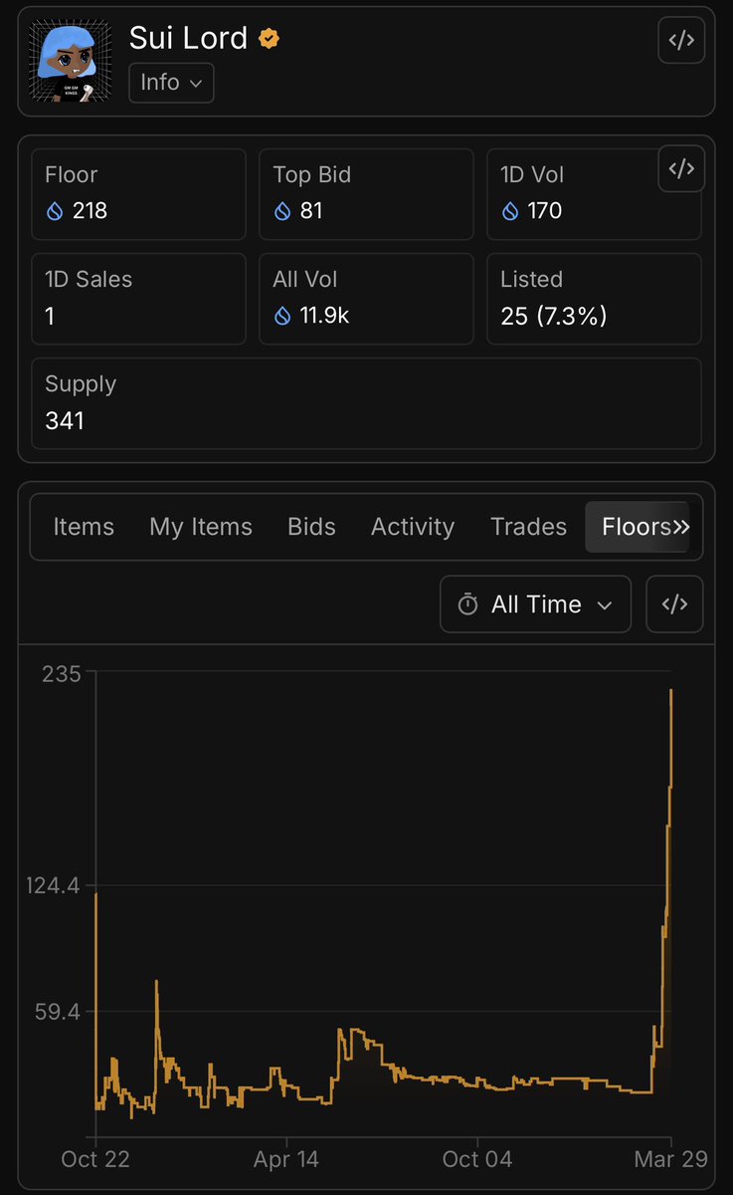Click the timer icon in All Time selector
The width and height of the screenshot is (733, 1195).
click(x=467, y=604)
